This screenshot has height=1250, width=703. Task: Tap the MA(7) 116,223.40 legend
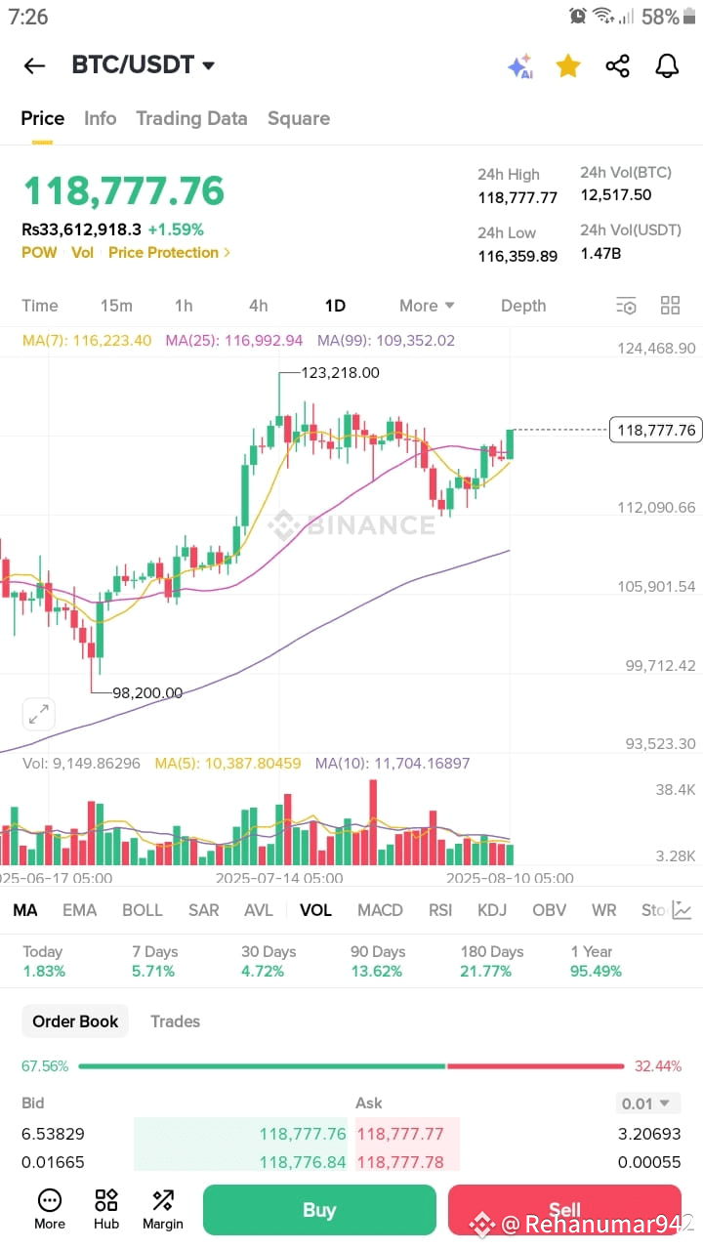[87, 341]
